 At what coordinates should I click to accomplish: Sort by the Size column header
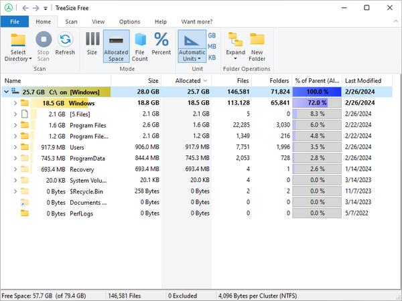point(136,81)
